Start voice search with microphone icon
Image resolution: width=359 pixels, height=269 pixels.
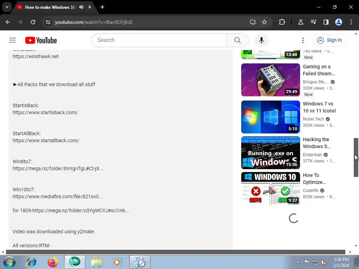[261, 40]
